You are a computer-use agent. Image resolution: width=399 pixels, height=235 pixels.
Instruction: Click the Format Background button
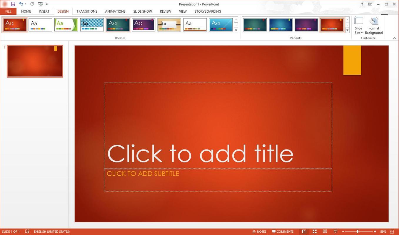(374, 26)
